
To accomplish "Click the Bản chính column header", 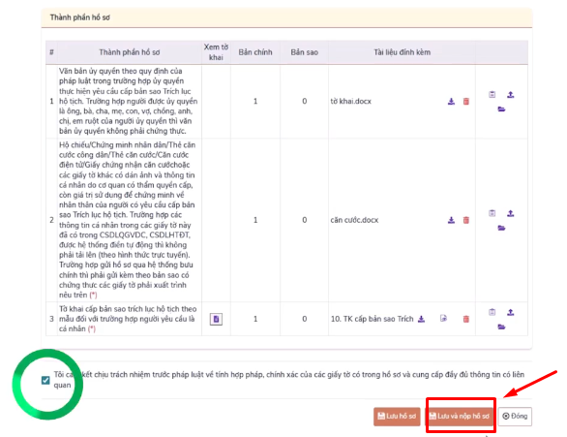I will tap(255, 52).
